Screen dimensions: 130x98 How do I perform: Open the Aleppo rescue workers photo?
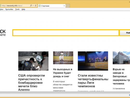tap(33, 61)
